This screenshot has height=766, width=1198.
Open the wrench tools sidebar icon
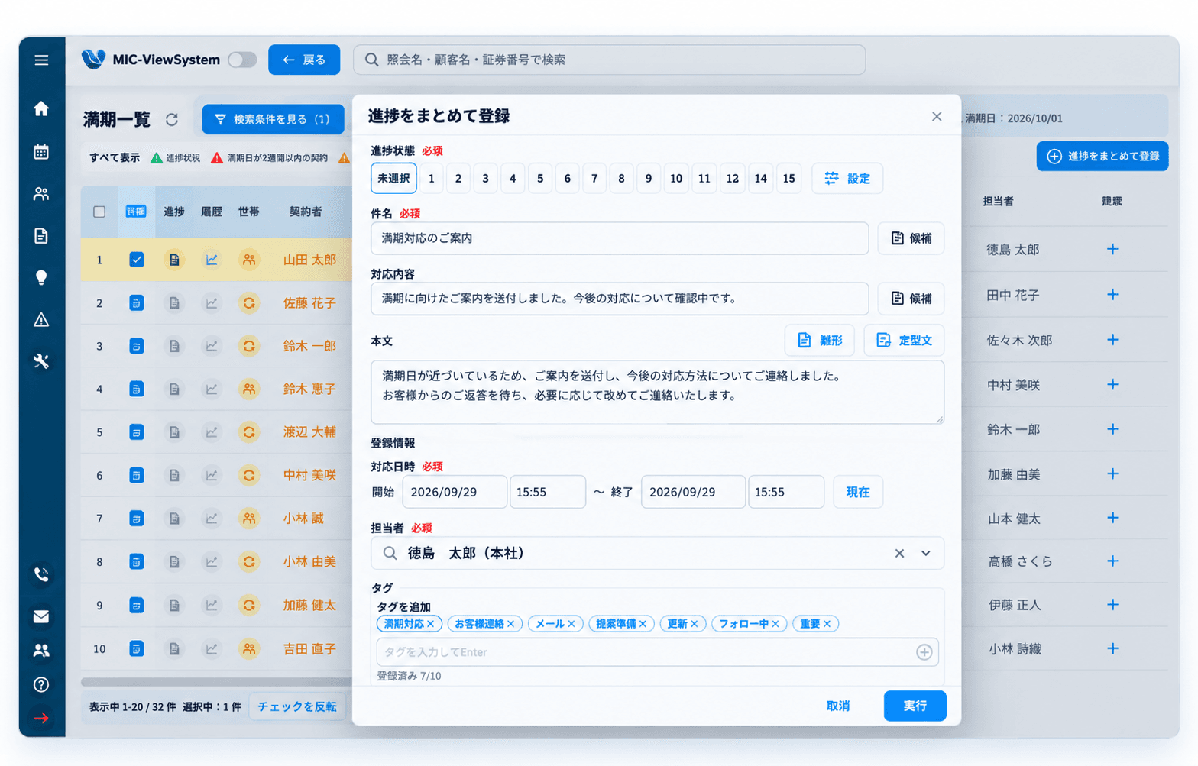[41, 361]
